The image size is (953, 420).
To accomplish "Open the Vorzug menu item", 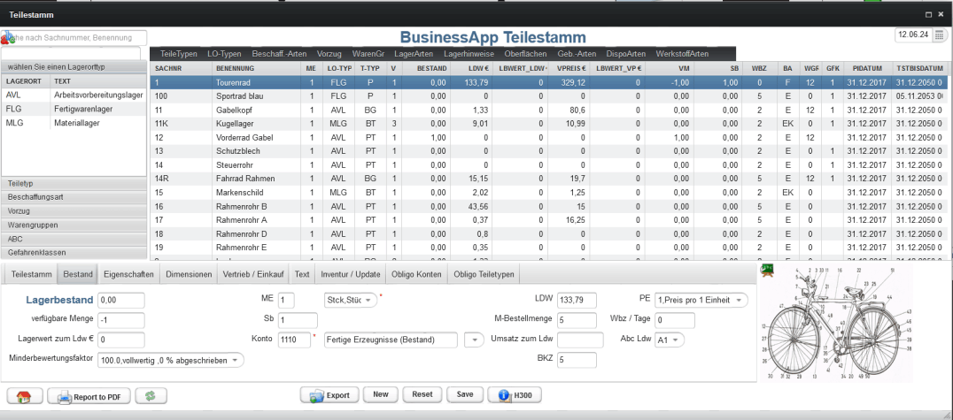I will [x=329, y=53].
